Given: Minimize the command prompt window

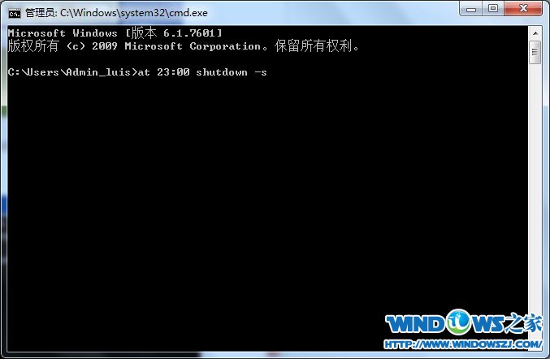Looking at the screenshot, I should click(x=470, y=8).
